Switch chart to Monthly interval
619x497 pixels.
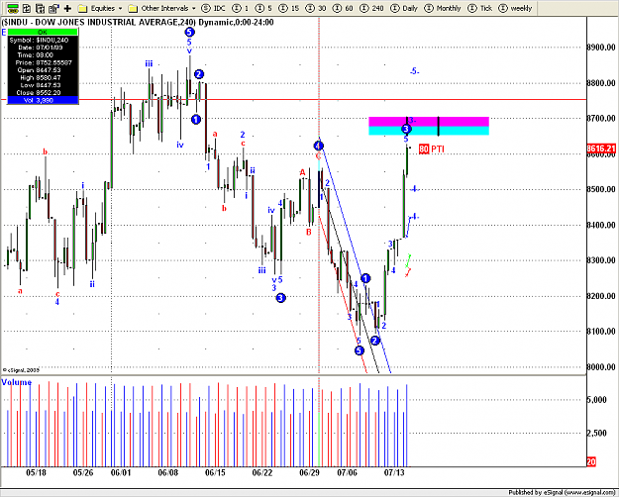(442, 8)
